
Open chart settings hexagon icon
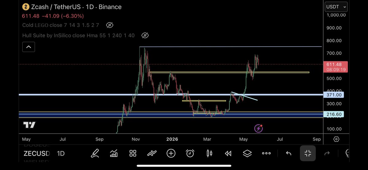[x=336, y=139]
